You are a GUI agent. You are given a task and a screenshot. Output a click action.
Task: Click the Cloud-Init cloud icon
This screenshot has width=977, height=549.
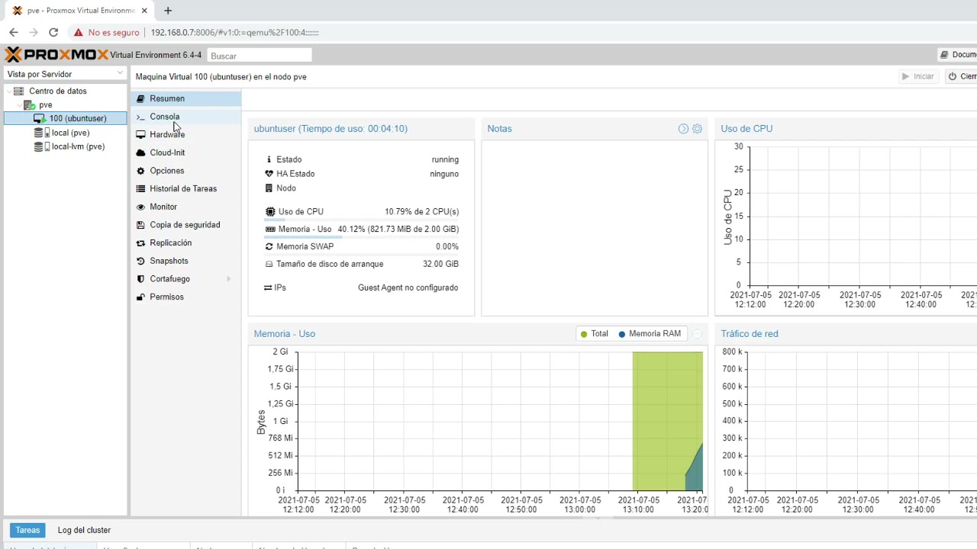click(x=140, y=152)
